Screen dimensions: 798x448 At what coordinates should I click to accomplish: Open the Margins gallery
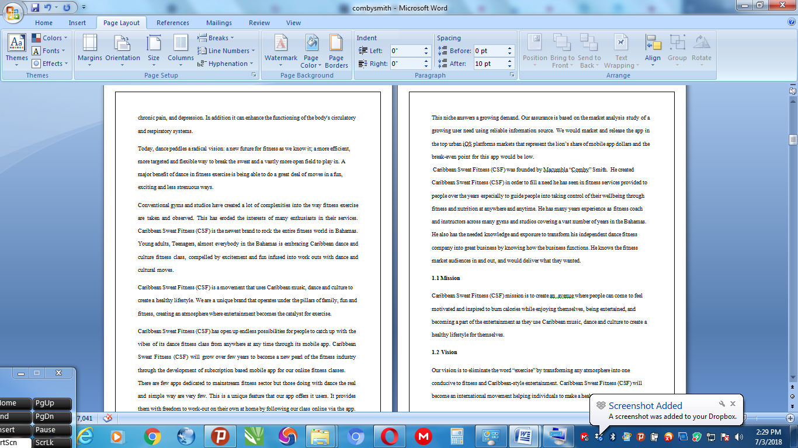click(90, 50)
